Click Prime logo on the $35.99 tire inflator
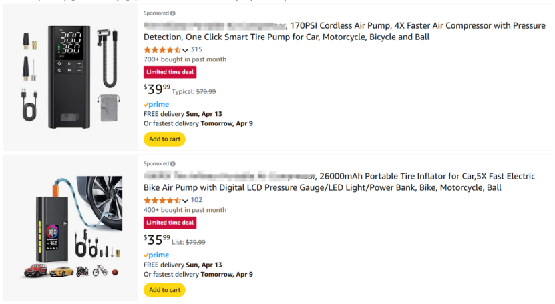 coord(156,255)
